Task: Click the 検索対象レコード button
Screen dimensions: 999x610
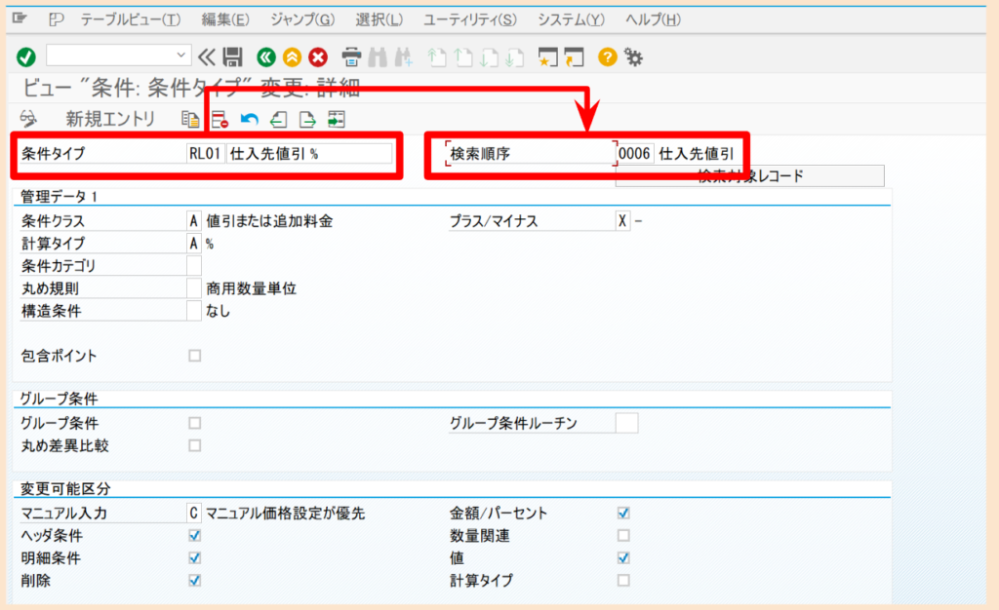Action: (x=750, y=176)
